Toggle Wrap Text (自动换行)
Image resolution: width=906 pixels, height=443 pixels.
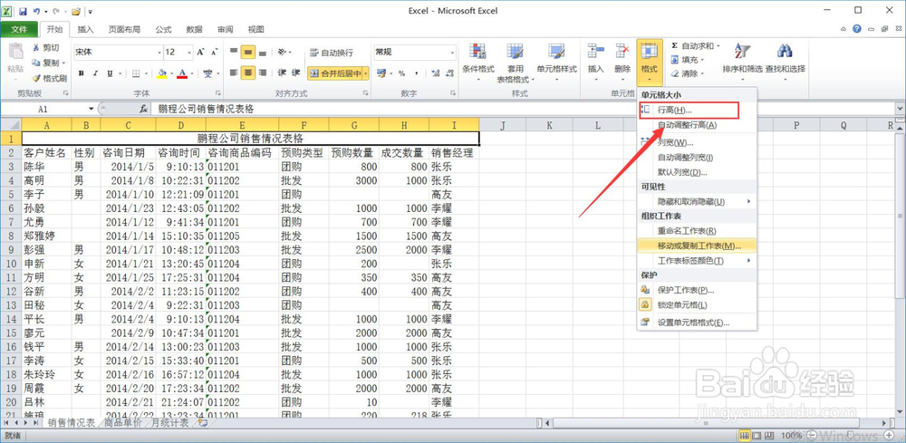pos(332,53)
